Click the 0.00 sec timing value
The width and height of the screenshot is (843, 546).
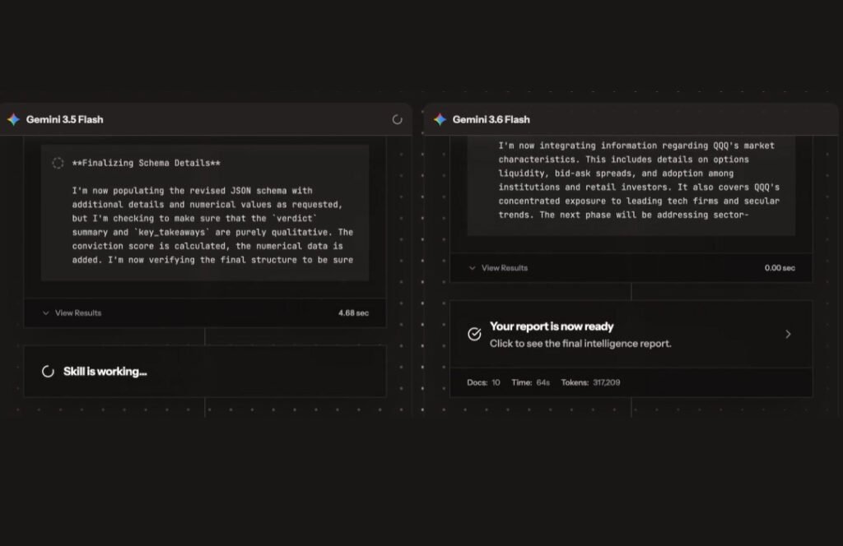pyautogui.click(x=780, y=268)
